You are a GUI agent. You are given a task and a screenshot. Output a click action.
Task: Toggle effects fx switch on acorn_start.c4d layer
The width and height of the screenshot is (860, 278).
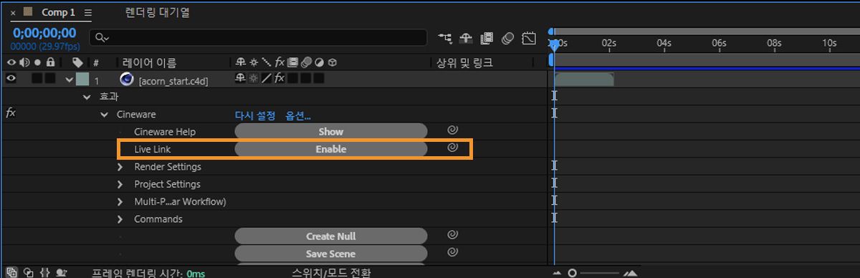pyautogui.click(x=279, y=78)
